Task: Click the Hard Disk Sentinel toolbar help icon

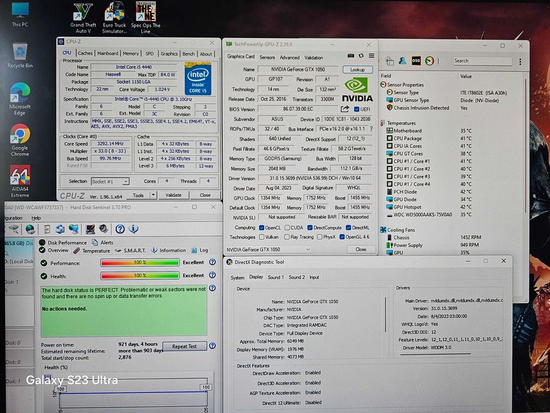Action: click(x=120, y=230)
